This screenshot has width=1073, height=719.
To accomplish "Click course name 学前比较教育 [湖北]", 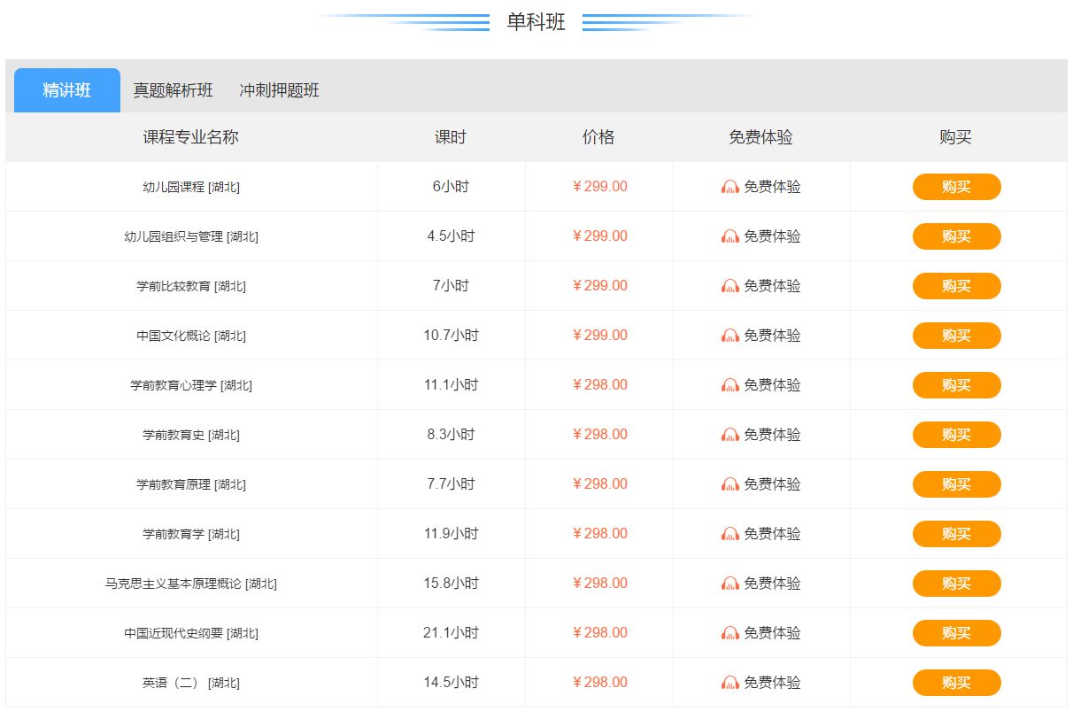I will coord(191,286).
